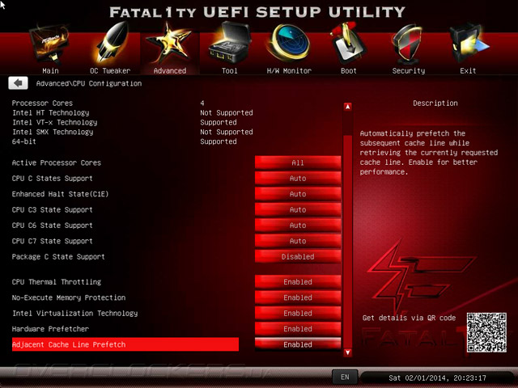Screen dimensions: 518x388
Task: Select the Intel Virtualization Technology label
Action: (74, 313)
